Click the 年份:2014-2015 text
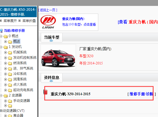Viewport: 158px width, 117px height. point(91,63)
